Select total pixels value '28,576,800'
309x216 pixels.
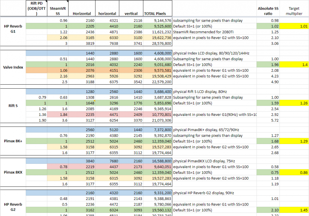click(158, 43)
